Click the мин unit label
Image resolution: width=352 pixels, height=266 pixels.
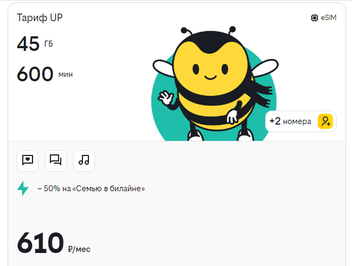[66, 74]
